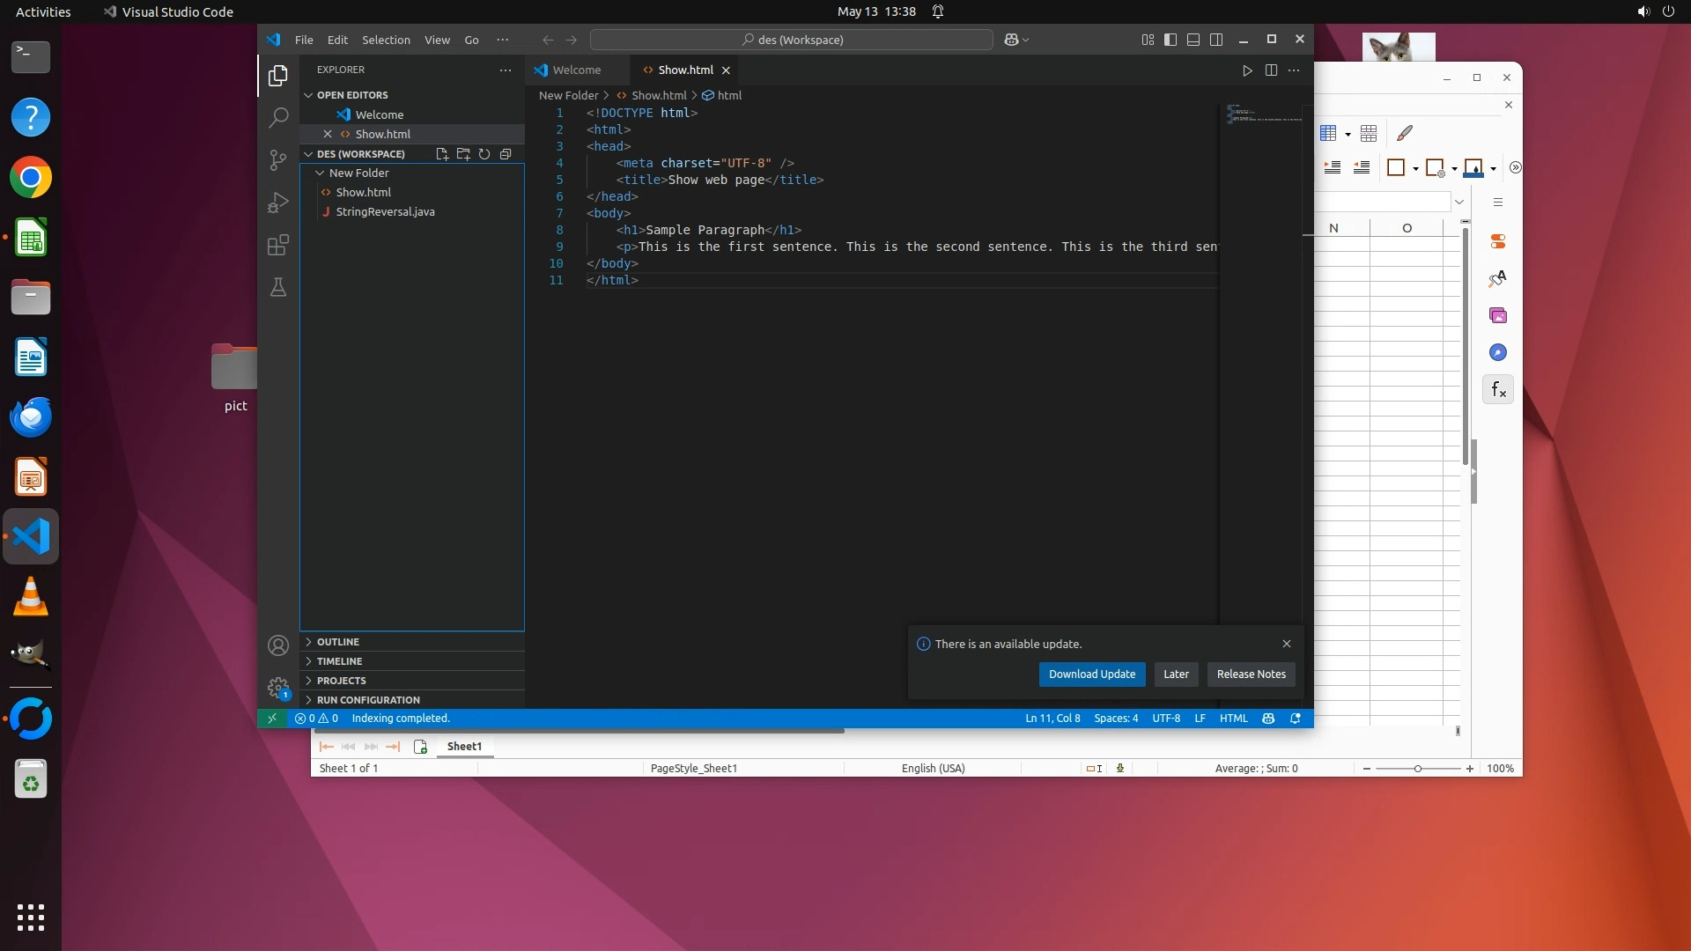This screenshot has width=1691, height=951.
Task: Toggle the primary side bar layout
Action: pyautogui.click(x=1170, y=40)
